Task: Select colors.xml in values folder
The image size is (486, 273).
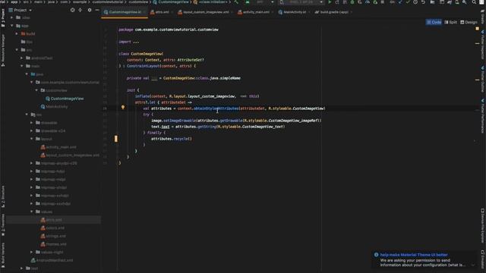Action: pos(52,228)
